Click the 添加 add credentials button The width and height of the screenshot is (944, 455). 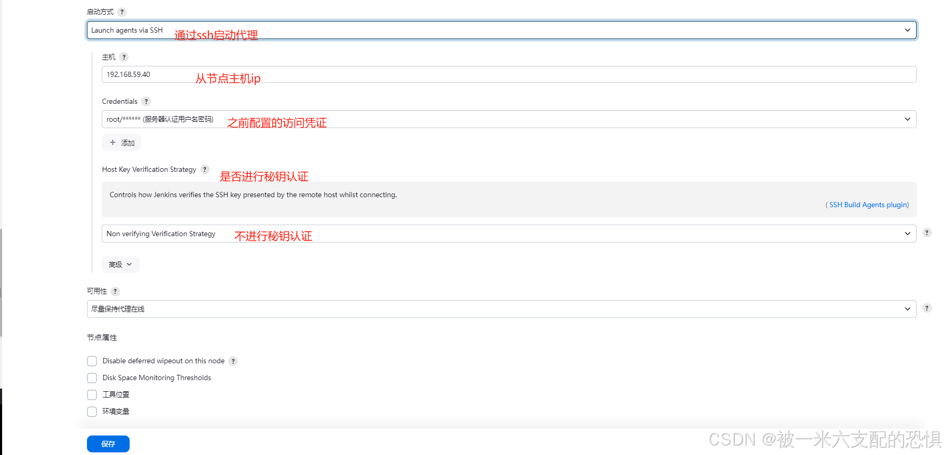tap(121, 143)
